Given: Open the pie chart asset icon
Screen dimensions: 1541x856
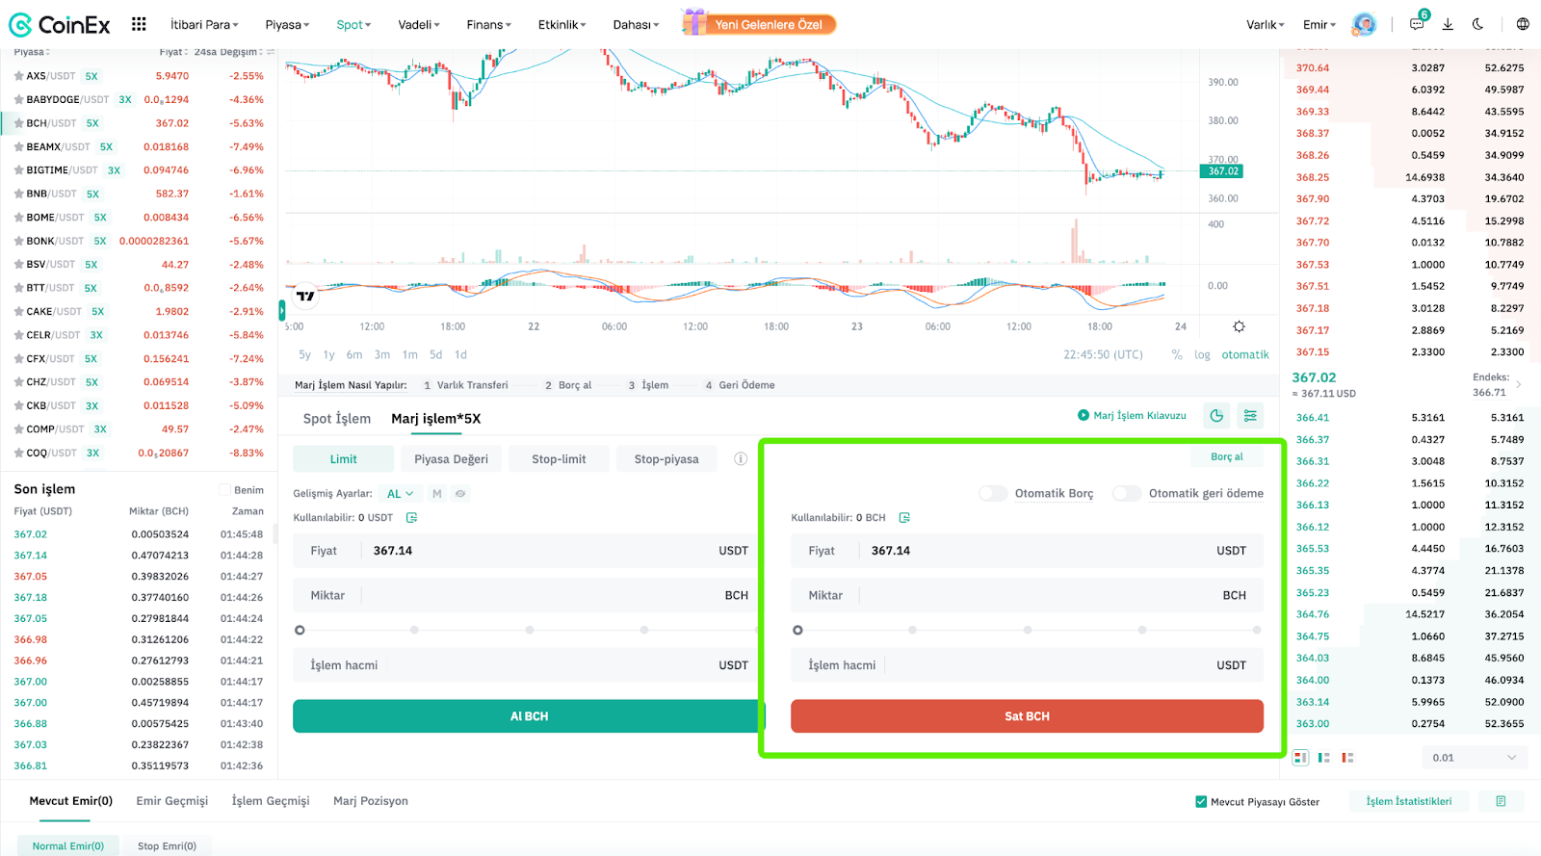Looking at the screenshot, I should (1217, 416).
